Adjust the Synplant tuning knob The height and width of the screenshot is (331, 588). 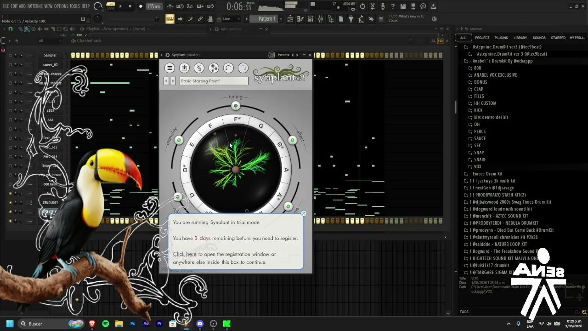coord(236,106)
